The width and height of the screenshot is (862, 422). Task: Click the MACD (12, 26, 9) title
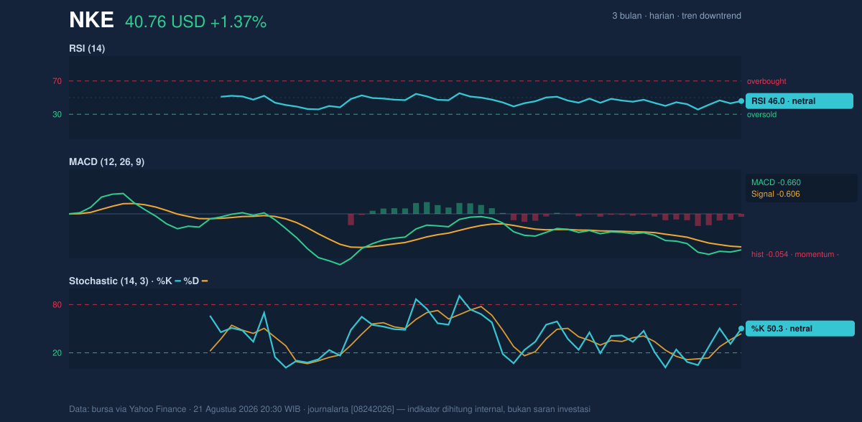click(x=106, y=162)
